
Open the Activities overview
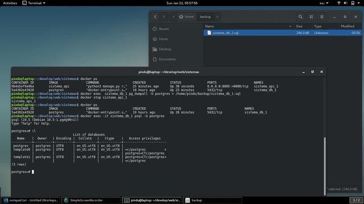click(10, 3)
